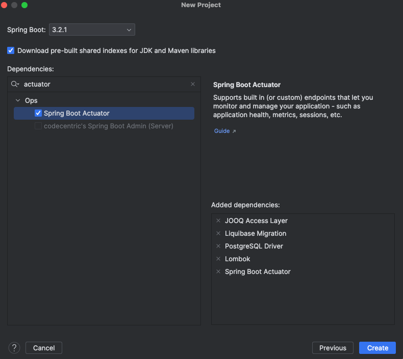Screen dimensions: 403x359
Task: Click the search magnifier icon
Action: click(15, 84)
